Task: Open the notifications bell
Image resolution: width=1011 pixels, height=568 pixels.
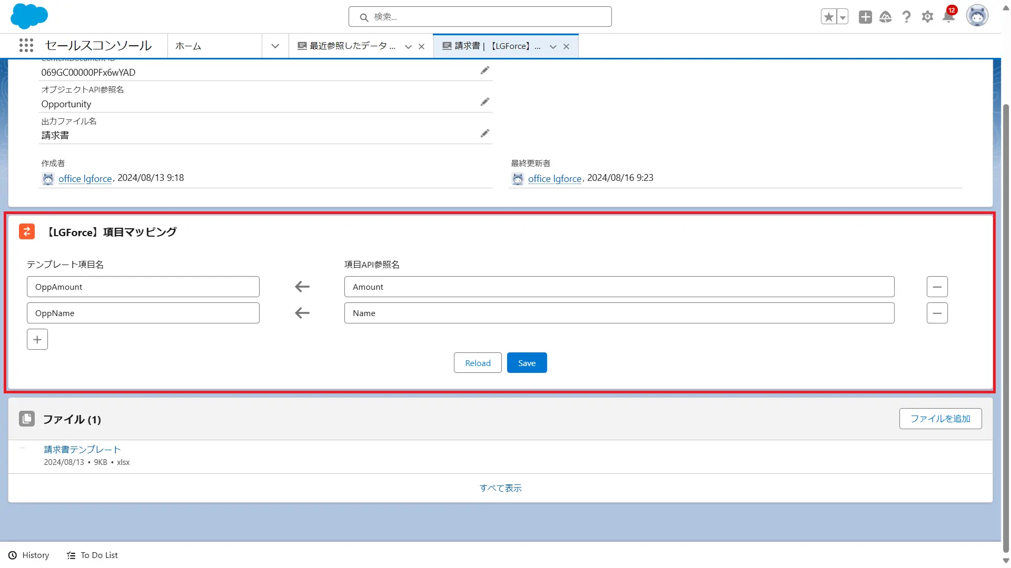Action: tap(948, 17)
